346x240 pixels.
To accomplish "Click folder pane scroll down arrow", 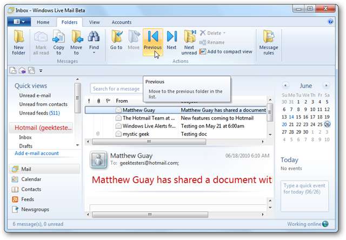I will point(77,145).
